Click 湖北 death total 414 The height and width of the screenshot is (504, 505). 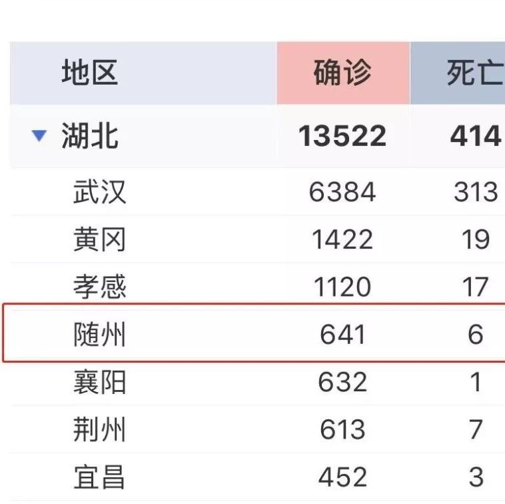pos(476,136)
